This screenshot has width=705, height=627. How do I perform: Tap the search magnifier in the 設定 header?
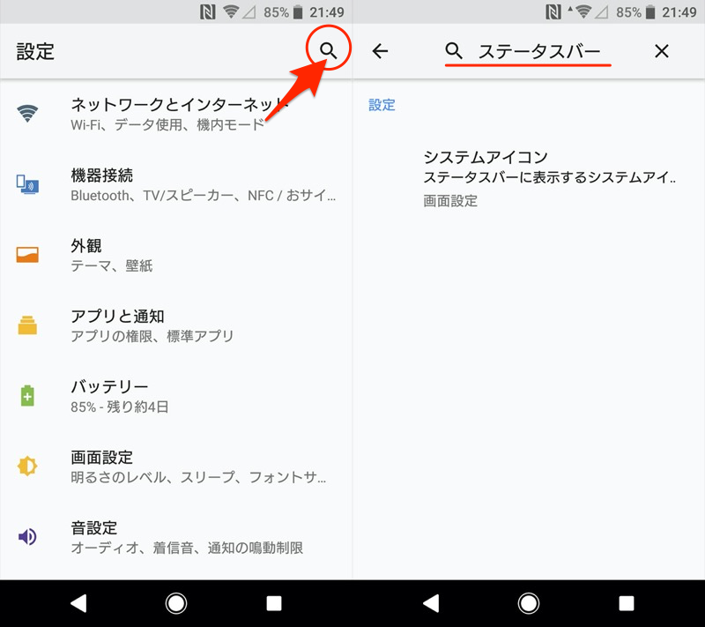[x=329, y=51]
